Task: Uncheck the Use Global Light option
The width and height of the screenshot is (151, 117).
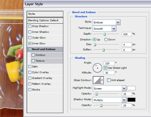Action: point(105,68)
